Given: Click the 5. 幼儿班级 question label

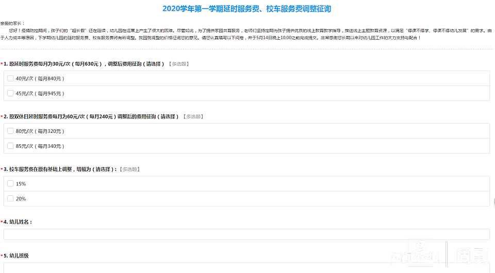Looking at the screenshot, I should click(x=19, y=255).
